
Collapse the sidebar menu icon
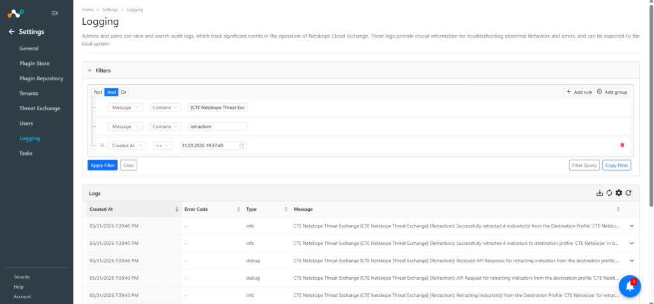[54, 13]
